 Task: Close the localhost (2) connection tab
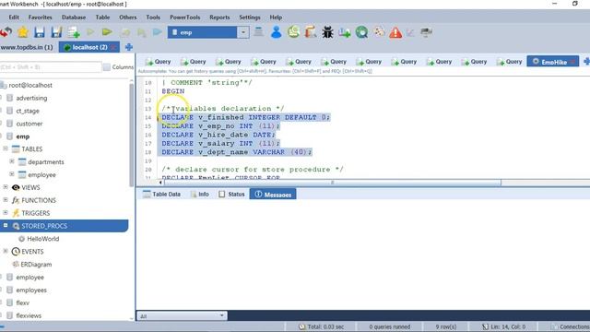coord(112,47)
